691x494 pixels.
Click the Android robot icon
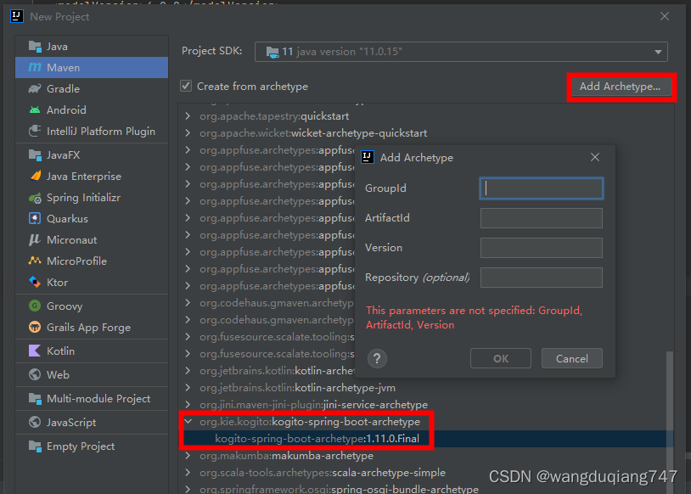(x=35, y=109)
